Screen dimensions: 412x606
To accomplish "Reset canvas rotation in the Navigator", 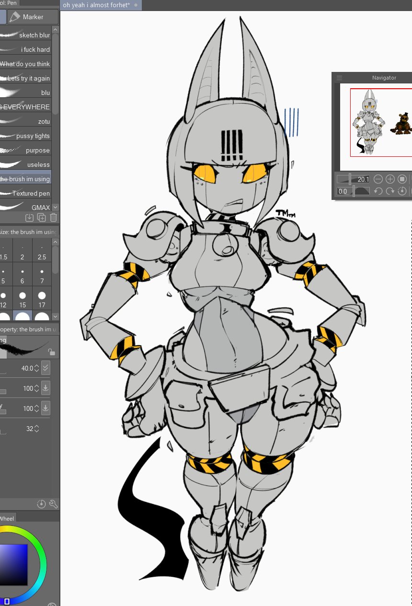I will 402,191.
